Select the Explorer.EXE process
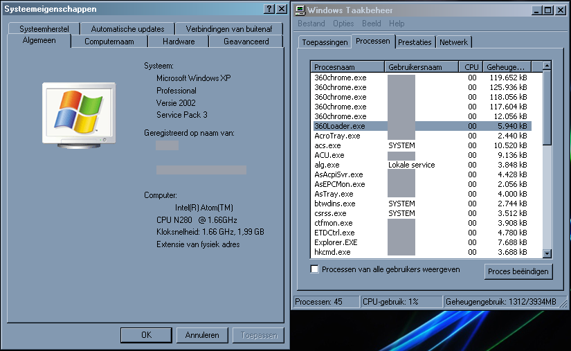Viewport: 571px width, 351px height. [422, 242]
